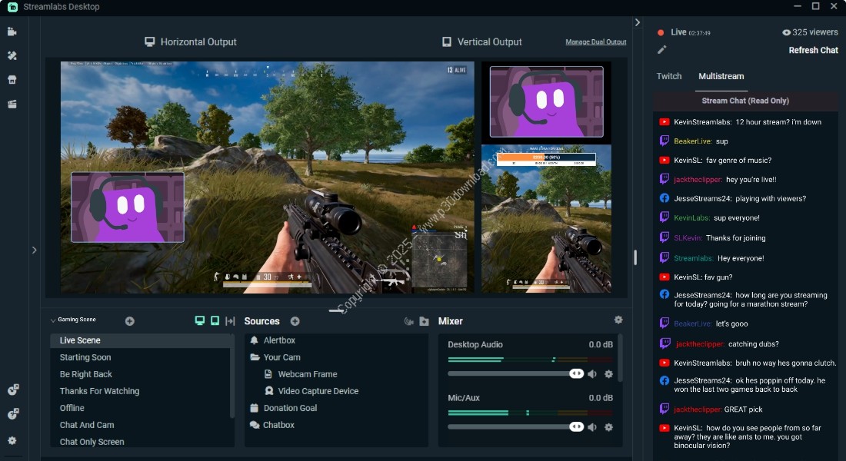Expand the left side panel chevron
This screenshot has height=461, width=846.
point(34,250)
